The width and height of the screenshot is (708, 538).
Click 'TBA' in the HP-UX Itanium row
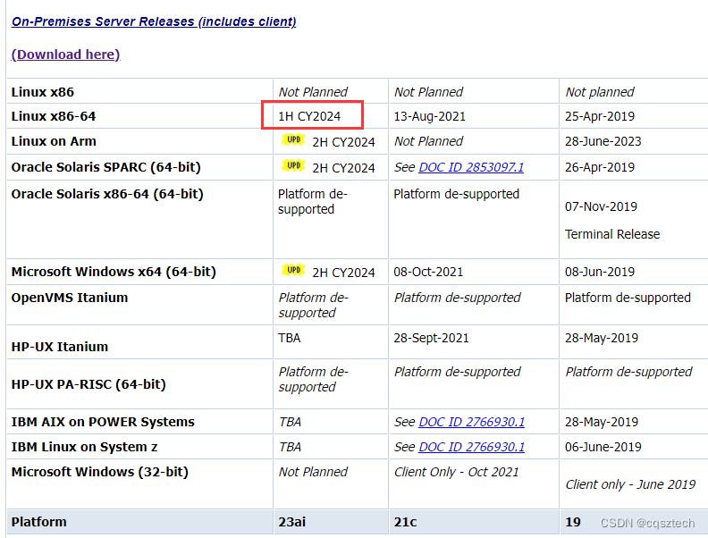pos(290,338)
